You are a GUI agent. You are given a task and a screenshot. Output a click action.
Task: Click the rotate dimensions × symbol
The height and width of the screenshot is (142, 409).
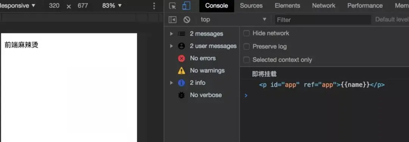(x=69, y=6)
